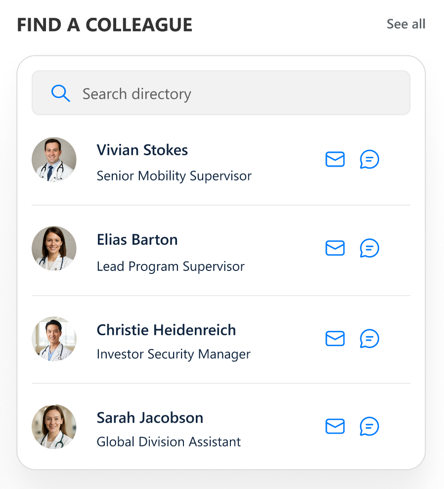Send email to Elias Barton
Image resolution: width=444 pixels, height=489 pixels.
point(335,248)
